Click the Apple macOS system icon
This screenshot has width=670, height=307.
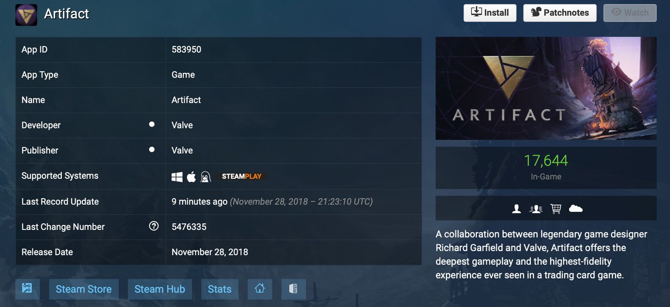pyautogui.click(x=192, y=177)
